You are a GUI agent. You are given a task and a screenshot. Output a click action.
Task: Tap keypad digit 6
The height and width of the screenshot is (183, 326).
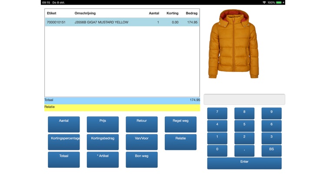point(272,126)
